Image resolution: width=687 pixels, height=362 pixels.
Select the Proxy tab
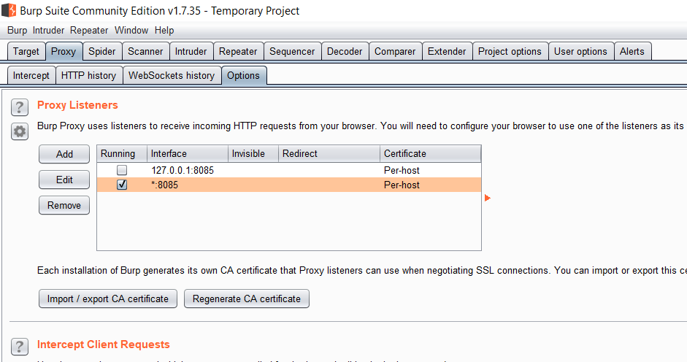coord(64,51)
